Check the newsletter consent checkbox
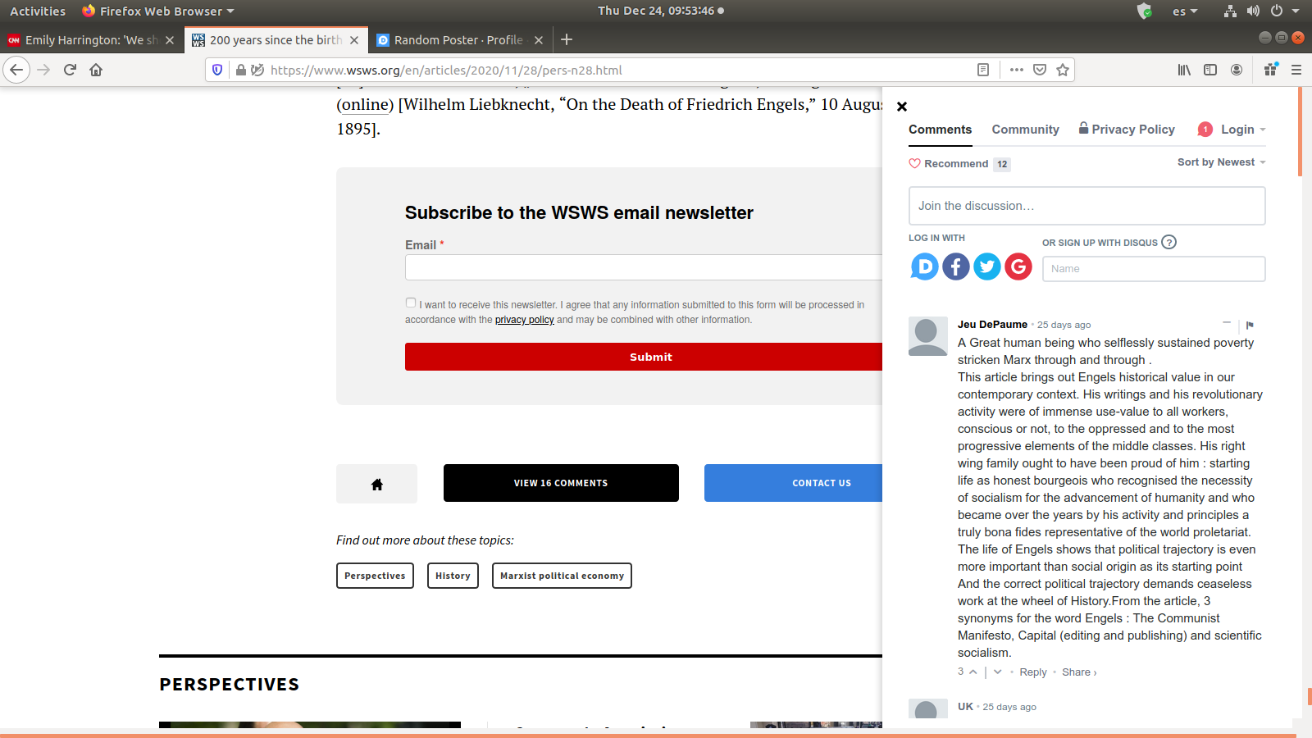 (411, 303)
